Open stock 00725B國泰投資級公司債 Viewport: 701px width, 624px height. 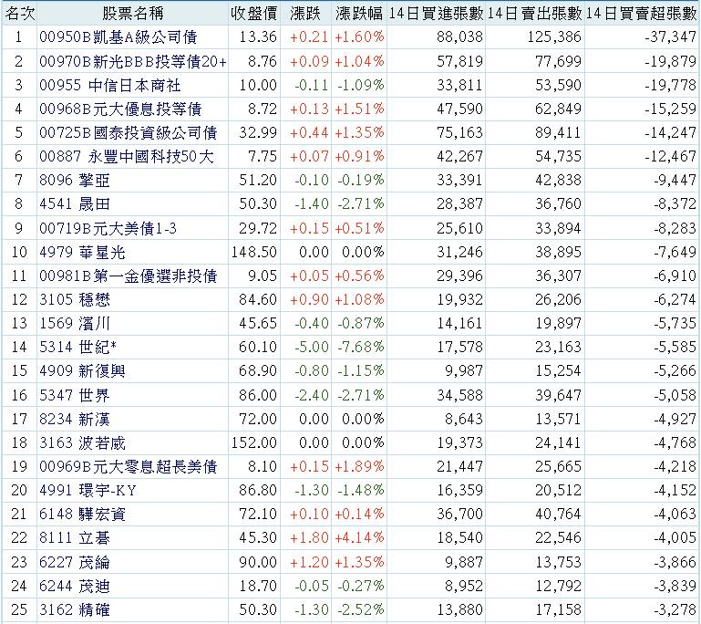click(x=129, y=132)
